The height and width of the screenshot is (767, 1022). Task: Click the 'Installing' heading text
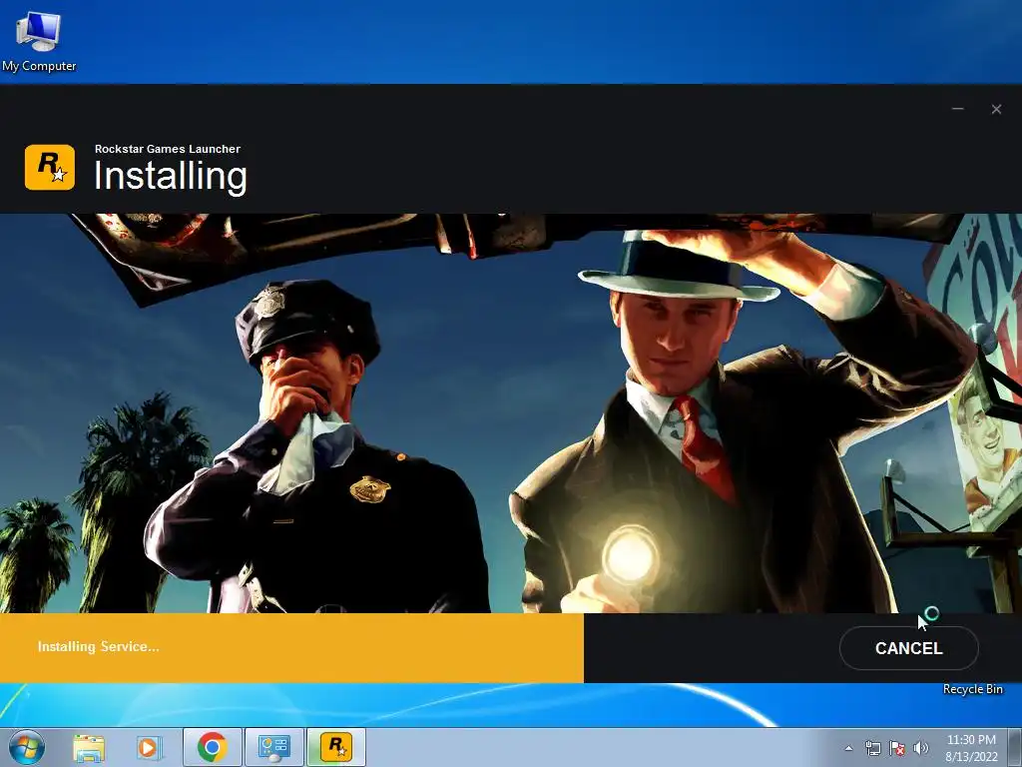[x=171, y=176]
